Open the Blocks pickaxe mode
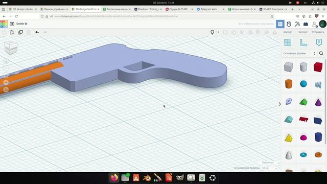 pos(297,24)
